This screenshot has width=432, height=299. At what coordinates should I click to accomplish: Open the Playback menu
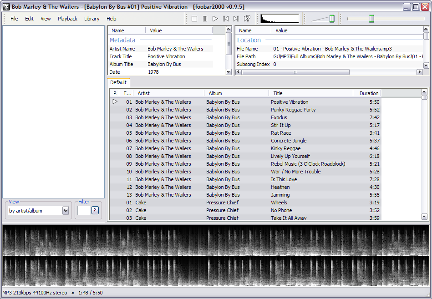(67, 19)
